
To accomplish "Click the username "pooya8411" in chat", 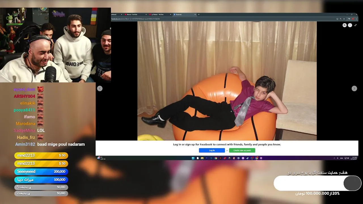I will (24, 110).
